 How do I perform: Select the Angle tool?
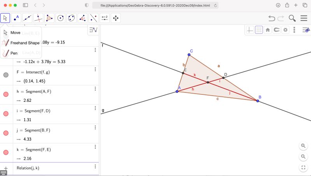[82, 18]
